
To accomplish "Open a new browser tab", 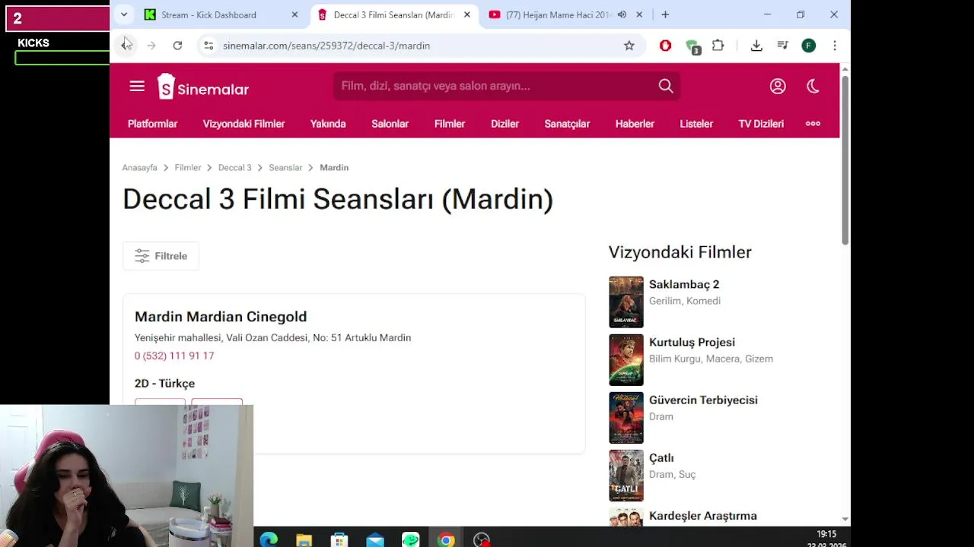I will [665, 14].
